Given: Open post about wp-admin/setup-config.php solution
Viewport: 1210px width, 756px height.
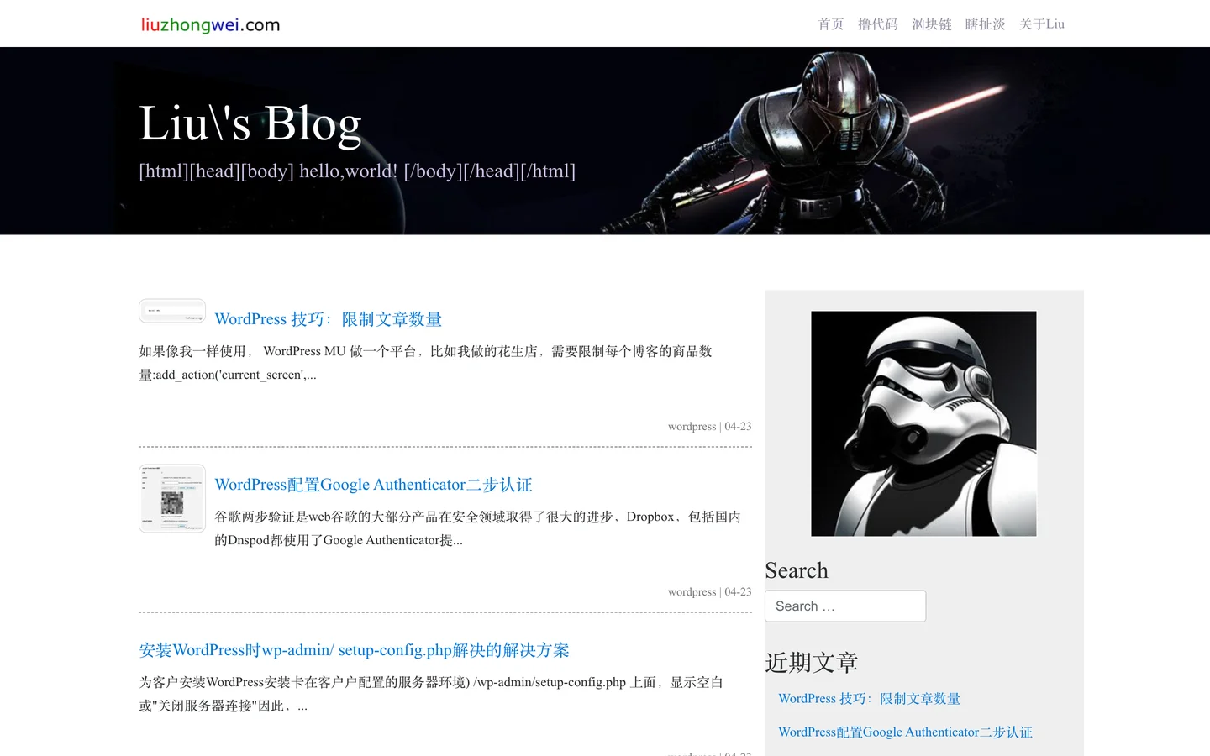Looking at the screenshot, I should tap(354, 650).
